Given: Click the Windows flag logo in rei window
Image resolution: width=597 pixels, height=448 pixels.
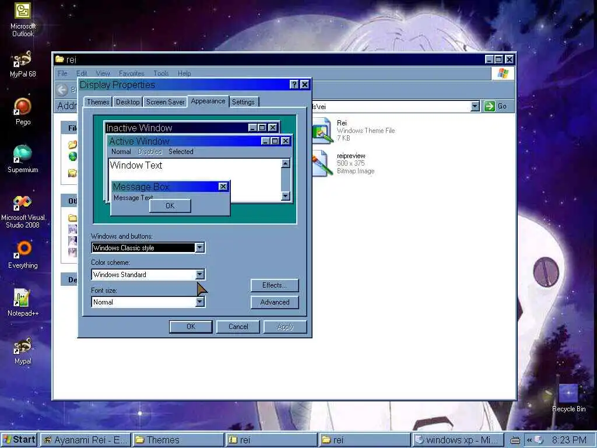Looking at the screenshot, I should pyautogui.click(x=503, y=73).
